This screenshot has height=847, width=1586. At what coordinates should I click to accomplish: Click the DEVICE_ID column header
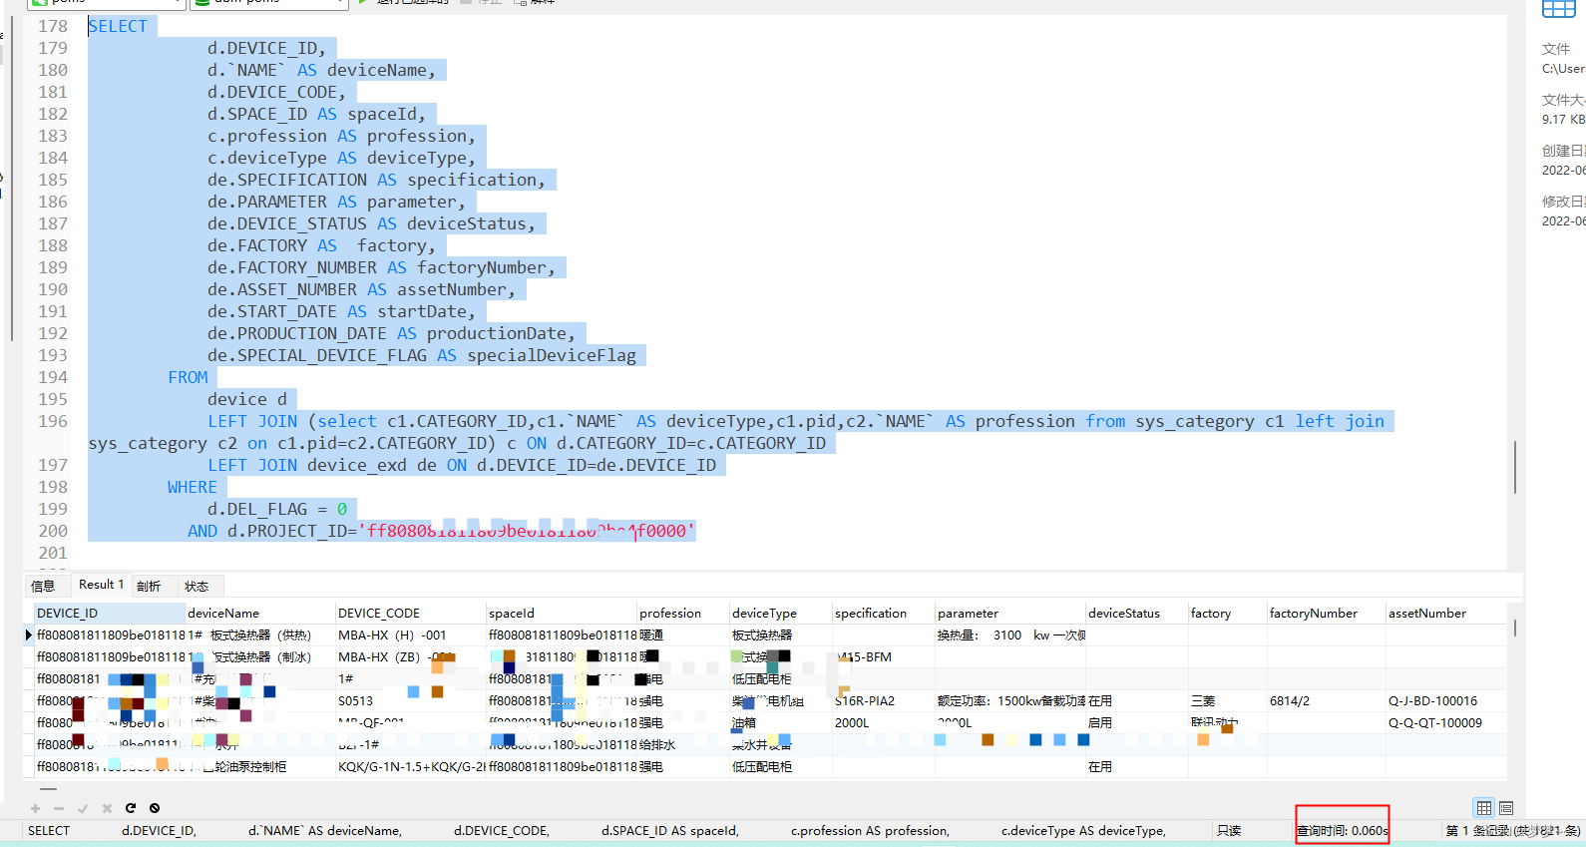109,613
